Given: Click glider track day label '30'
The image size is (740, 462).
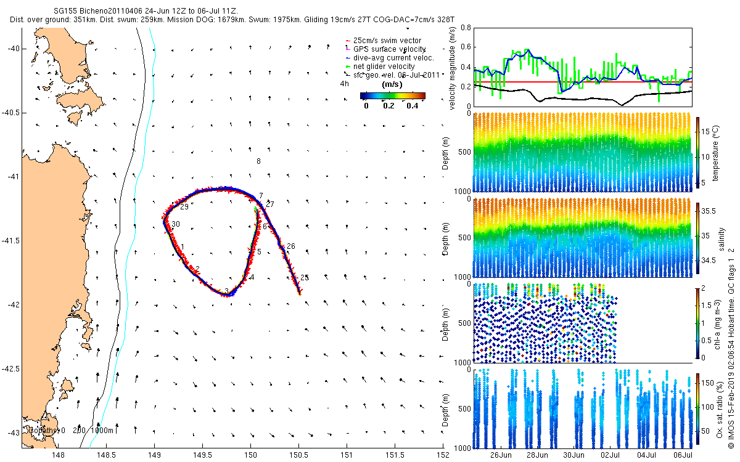Looking at the screenshot, I should click(176, 224).
